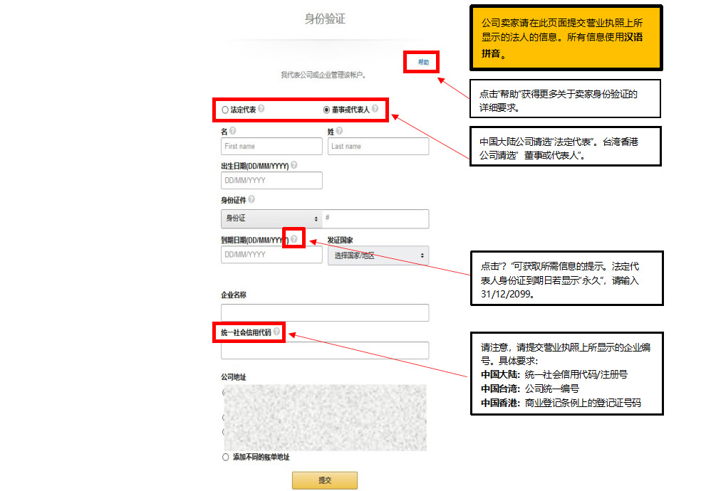Viewport: 706px width, 491px height.
Task: Show hint for 出生日期 field
Action: click(294, 165)
